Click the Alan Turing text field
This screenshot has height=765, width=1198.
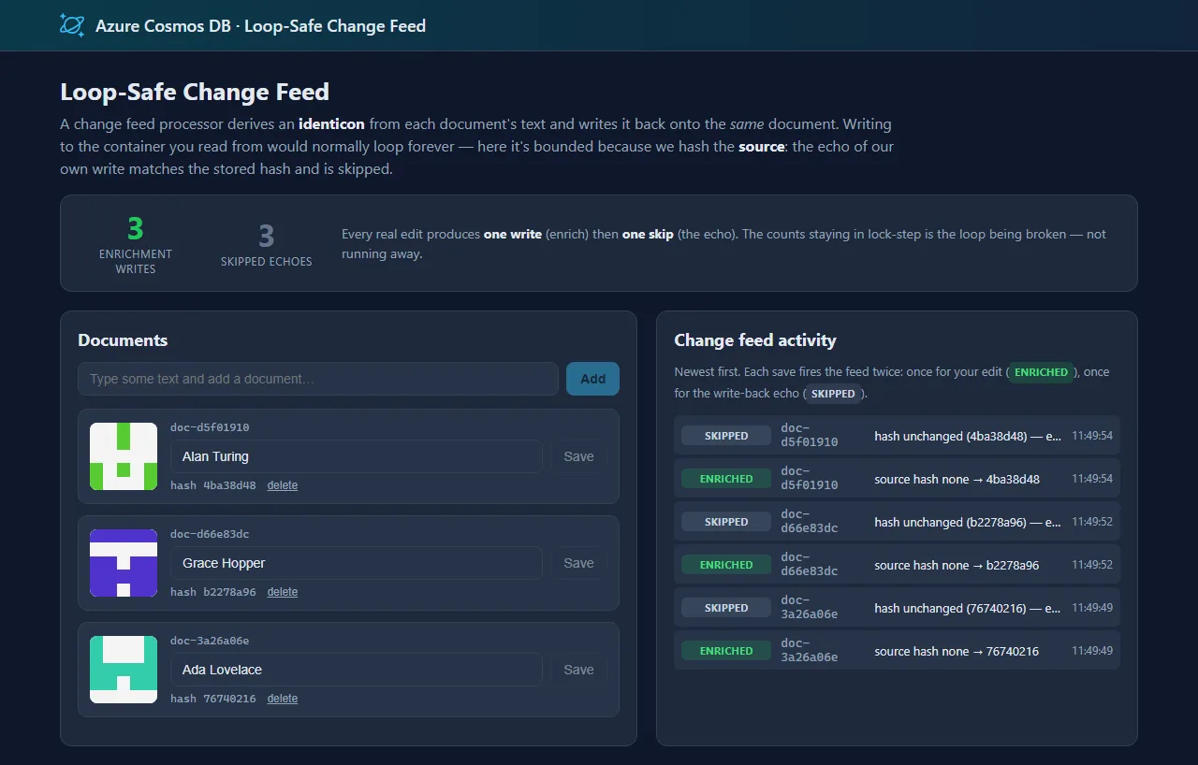[x=356, y=456]
